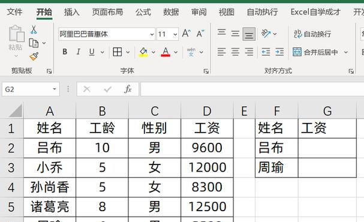Open font name dropdown 阿里巴巴普惠体
364x222 pixels.
pyautogui.click(x=152, y=34)
